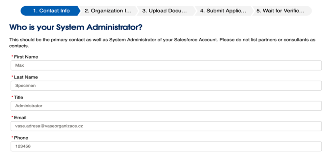Focus the Last Name text box
This screenshot has width=324, height=156.
166,86
